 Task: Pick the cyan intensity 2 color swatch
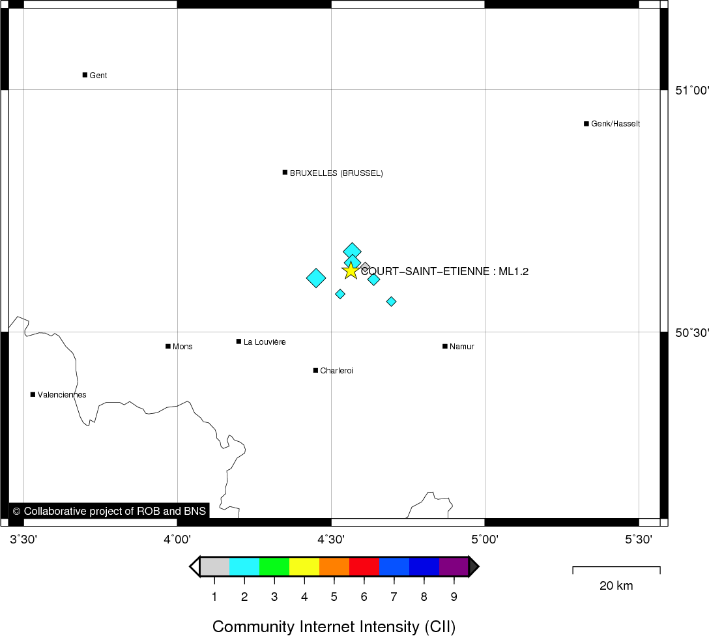(x=244, y=567)
